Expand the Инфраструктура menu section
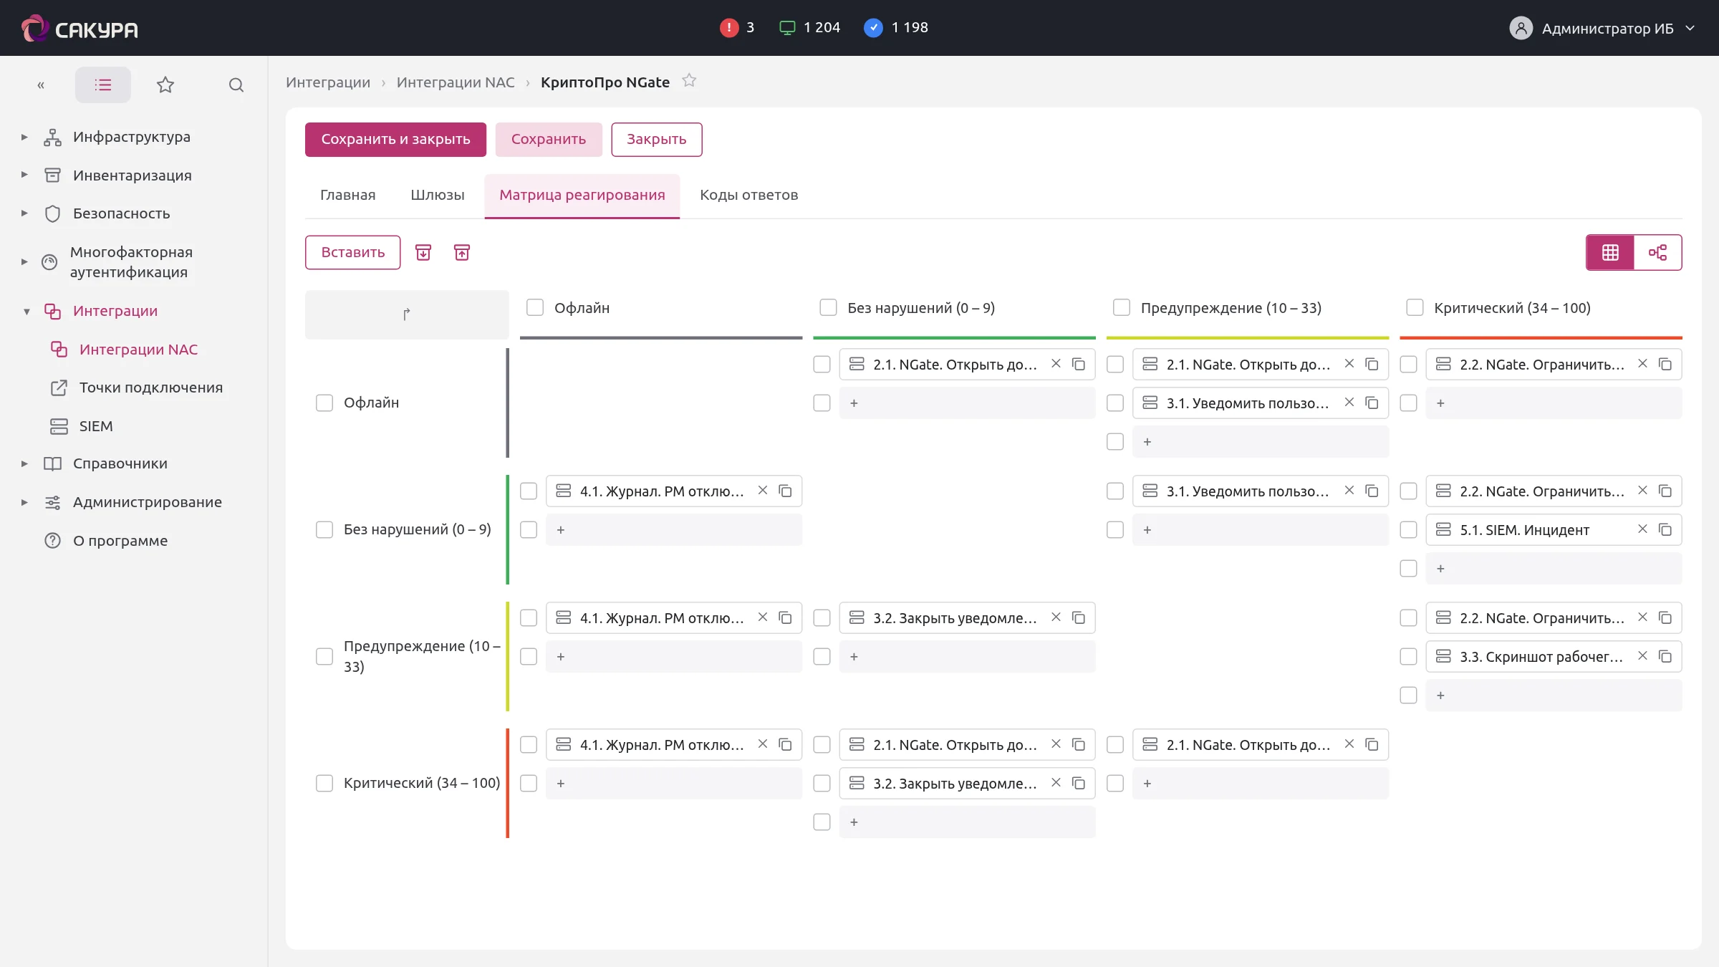Screen dimensions: 1719x967 (x=24, y=137)
